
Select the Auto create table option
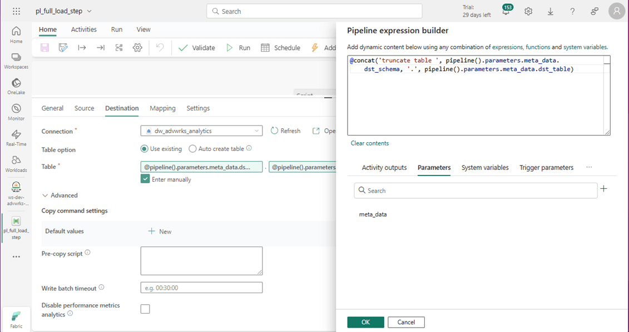tap(193, 149)
